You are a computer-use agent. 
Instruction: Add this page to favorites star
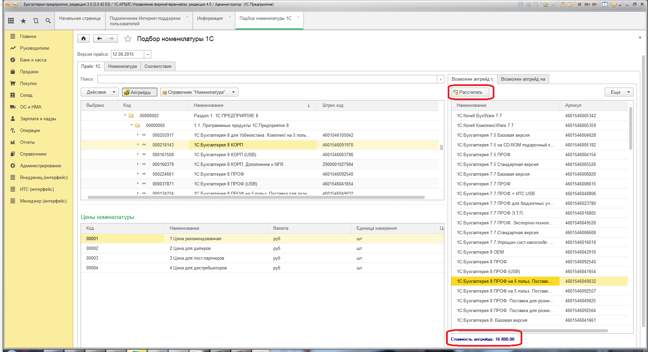tap(128, 39)
